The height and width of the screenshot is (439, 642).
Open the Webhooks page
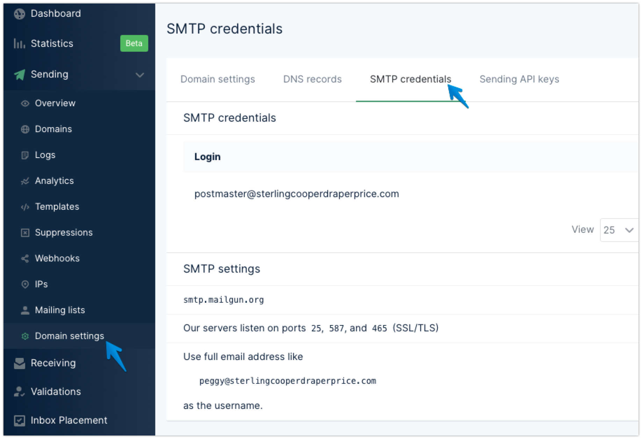57,259
